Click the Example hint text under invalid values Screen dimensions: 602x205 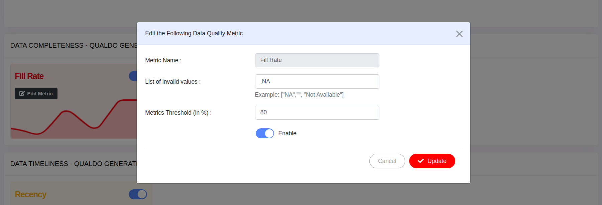299,95
